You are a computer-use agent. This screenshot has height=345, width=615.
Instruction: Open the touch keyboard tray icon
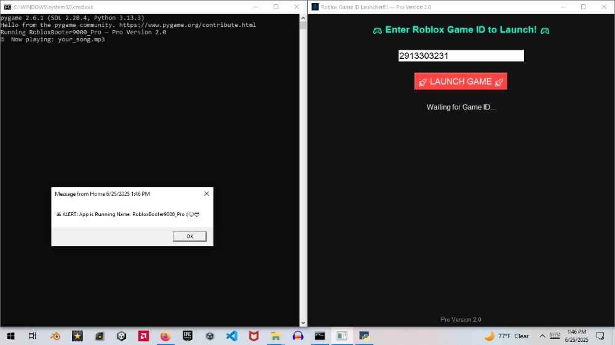(x=555, y=336)
